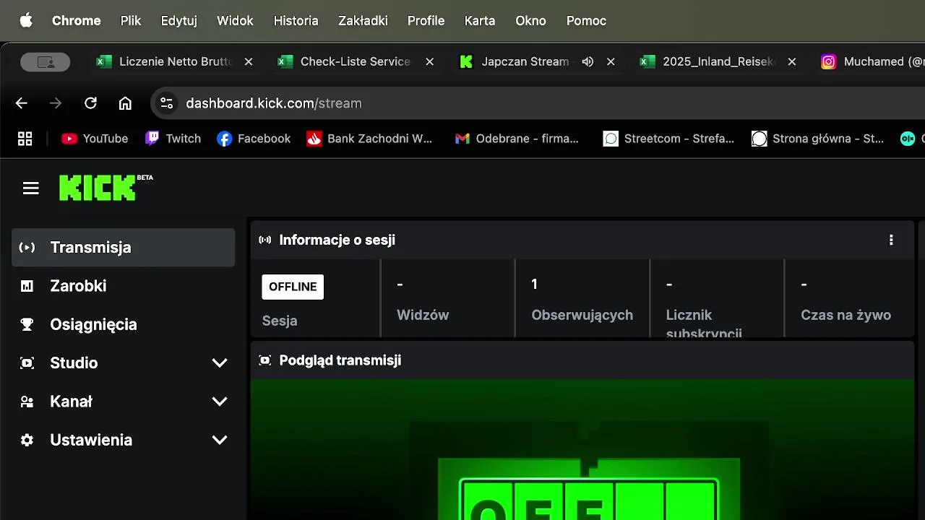925x520 pixels.
Task: Open the tab search pill button
Action: [x=46, y=62]
